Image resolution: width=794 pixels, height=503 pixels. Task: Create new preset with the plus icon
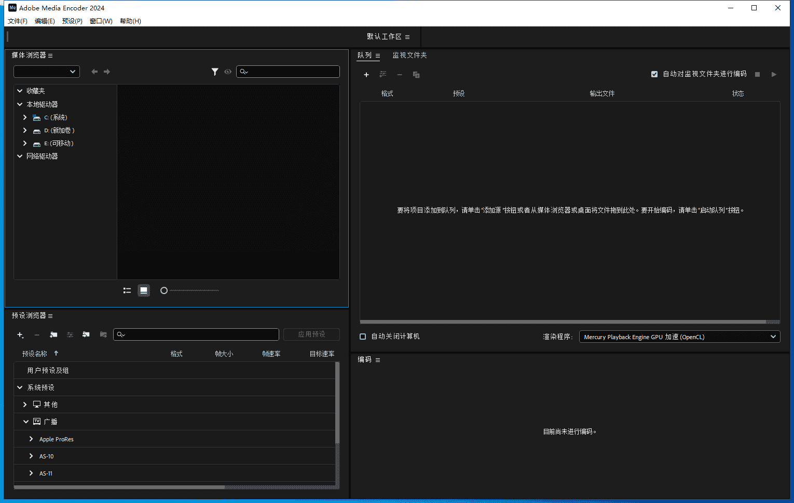tap(20, 335)
